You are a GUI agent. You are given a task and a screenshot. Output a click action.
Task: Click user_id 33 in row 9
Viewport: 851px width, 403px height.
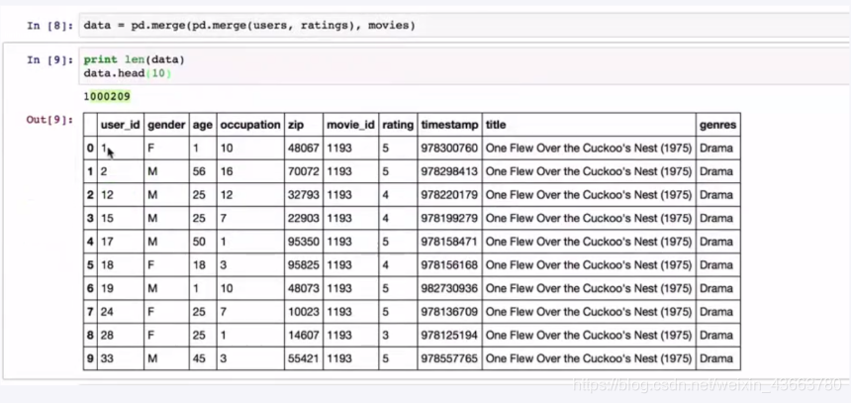point(107,358)
